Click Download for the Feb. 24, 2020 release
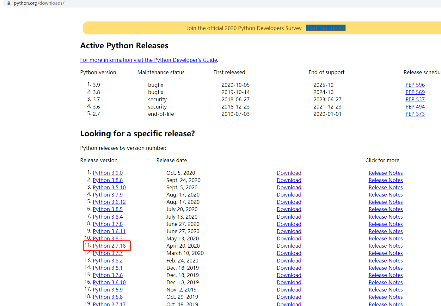 click(289, 261)
